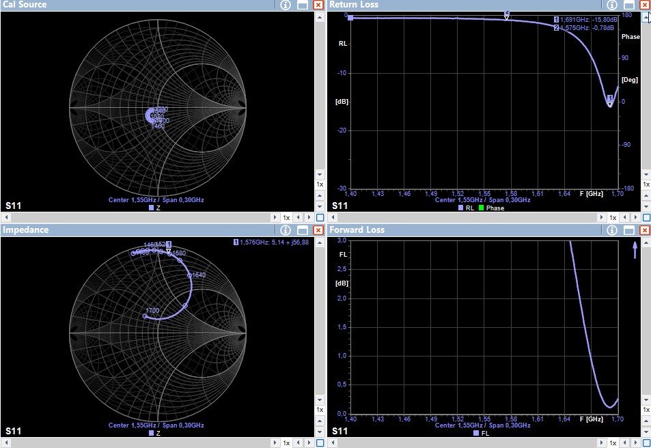Open info icon in Cal Source panel
The image size is (651, 448).
click(286, 5)
